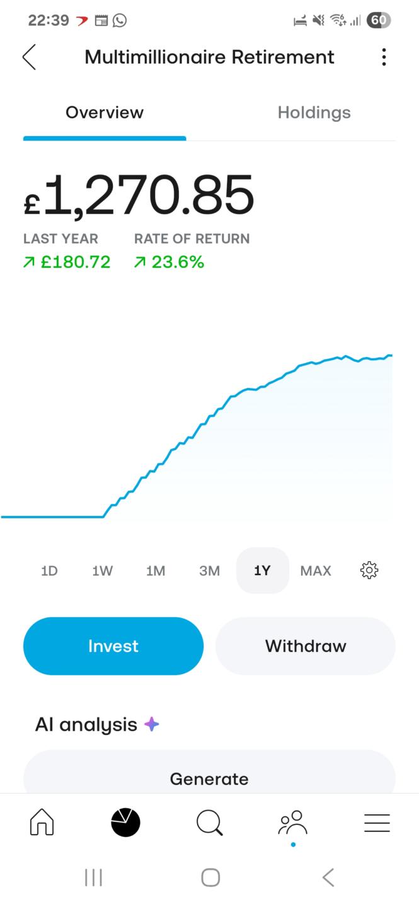This screenshot has height=907, width=419.
Task: Open the hamburger menu icon
Action: 377,823
